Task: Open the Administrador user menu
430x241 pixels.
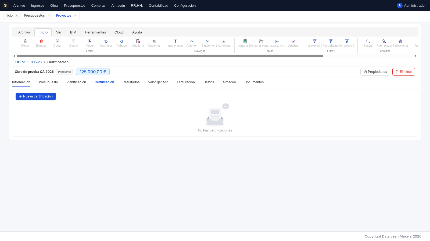Action: (x=411, y=5)
